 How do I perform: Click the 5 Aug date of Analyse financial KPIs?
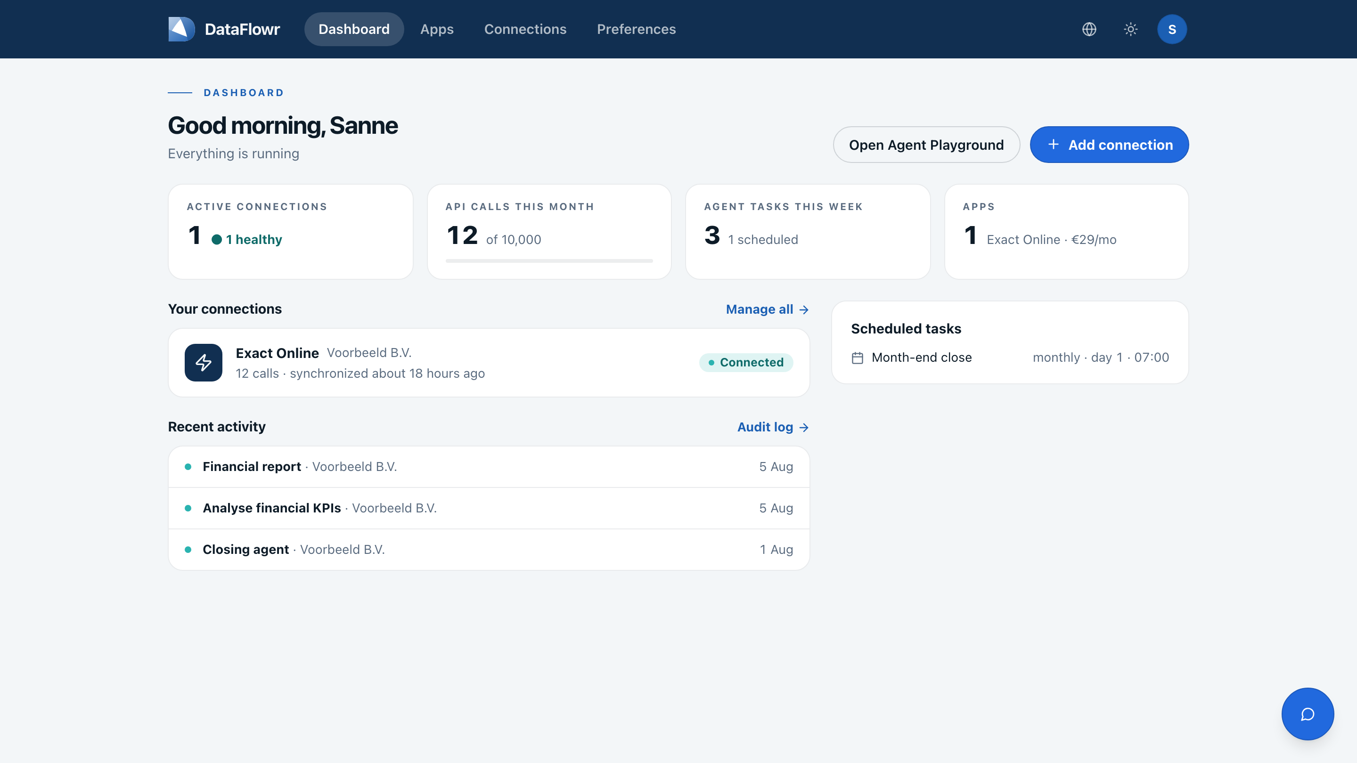[x=776, y=508]
